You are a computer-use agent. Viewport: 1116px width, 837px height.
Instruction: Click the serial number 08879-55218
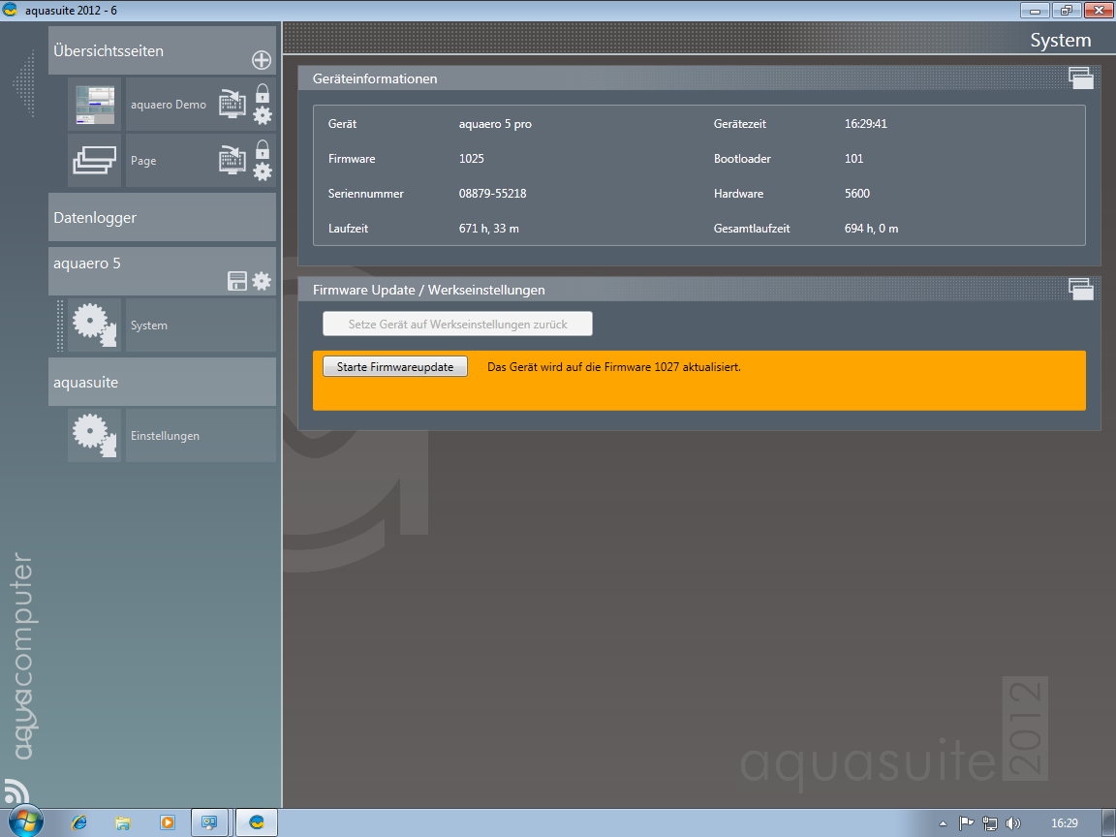click(492, 194)
